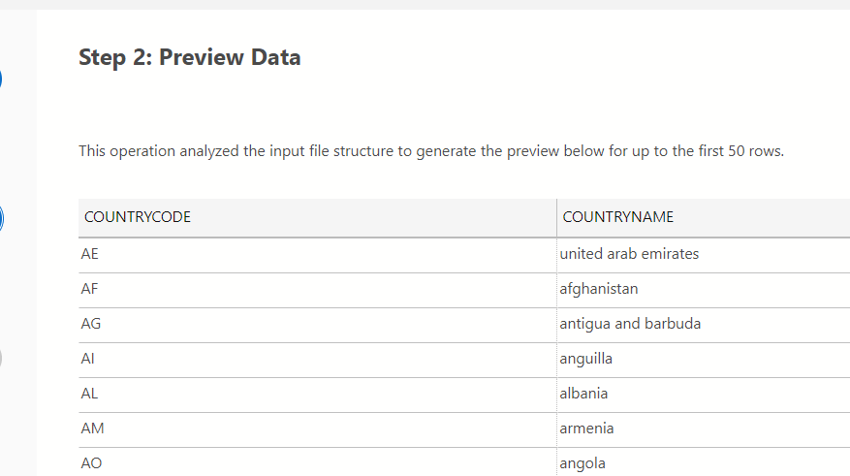The height and width of the screenshot is (476, 850).
Task: Select the AF country code cell
Action: coord(90,289)
